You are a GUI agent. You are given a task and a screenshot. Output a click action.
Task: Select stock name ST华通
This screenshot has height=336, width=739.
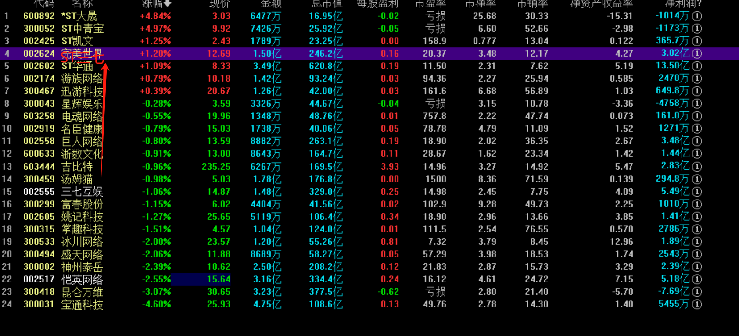(77, 66)
